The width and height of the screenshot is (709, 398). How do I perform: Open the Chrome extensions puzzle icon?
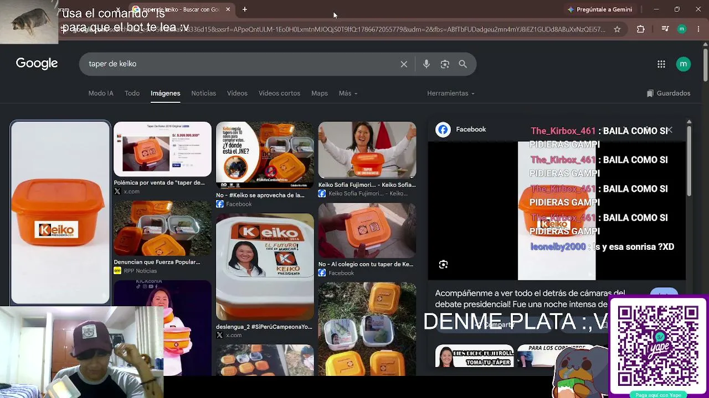[641, 29]
